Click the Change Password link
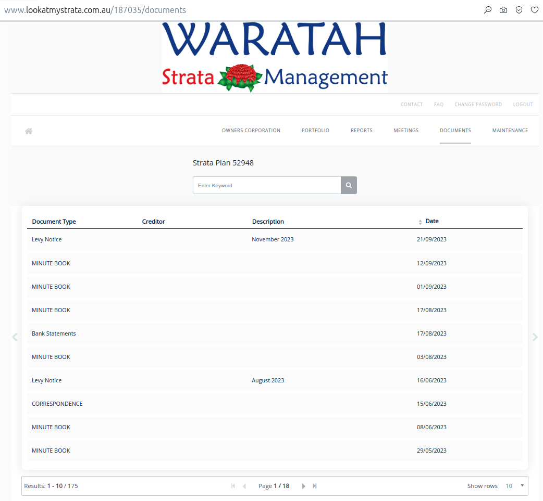543x501 pixels. pyautogui.click(x=478, y=105)
